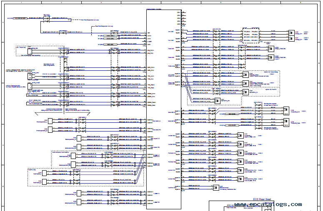Click the KneeAB Passenger squib connector symbol
The width and height of the screenshot is (323, 211).
[246, 83]
